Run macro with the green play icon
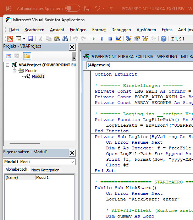This screenshot has height=220, width=193. pyautogui.click(x=94, y=39)
